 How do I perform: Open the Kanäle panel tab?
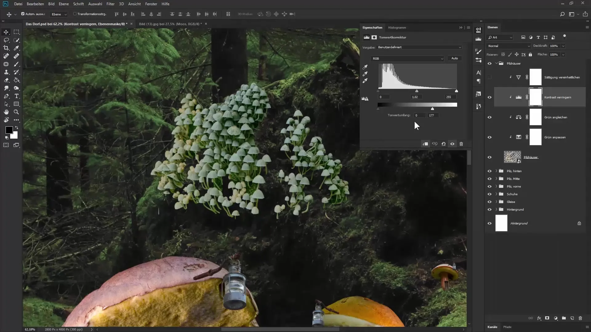[492, 327]
